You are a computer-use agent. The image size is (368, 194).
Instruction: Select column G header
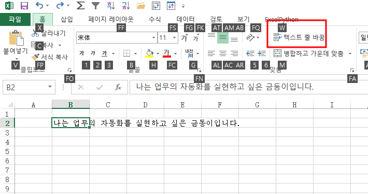pyautogui.click(x=257, y=104)
